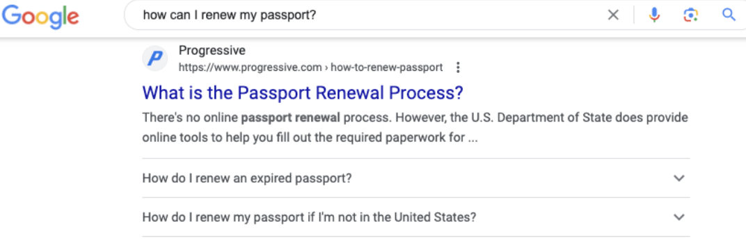Open Google Lens image search icon

(x=691, y=15)
